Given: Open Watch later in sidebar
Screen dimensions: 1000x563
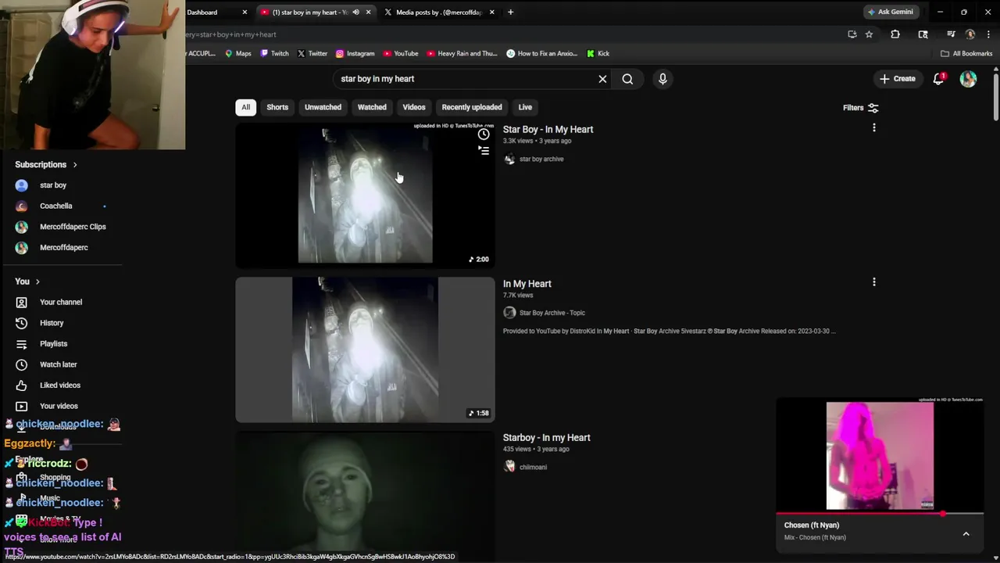Looking at the screenshot, I should (58, 364).
